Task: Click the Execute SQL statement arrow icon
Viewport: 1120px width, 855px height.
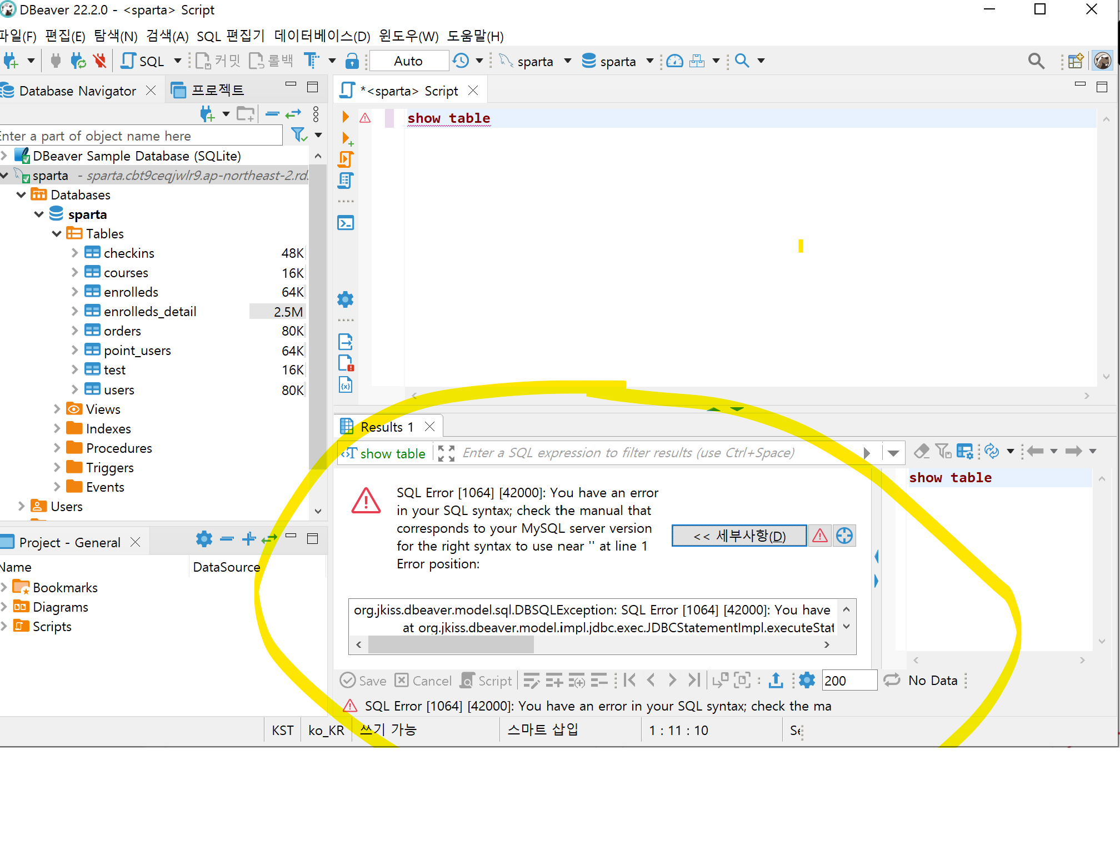Action: click(346, 117)
